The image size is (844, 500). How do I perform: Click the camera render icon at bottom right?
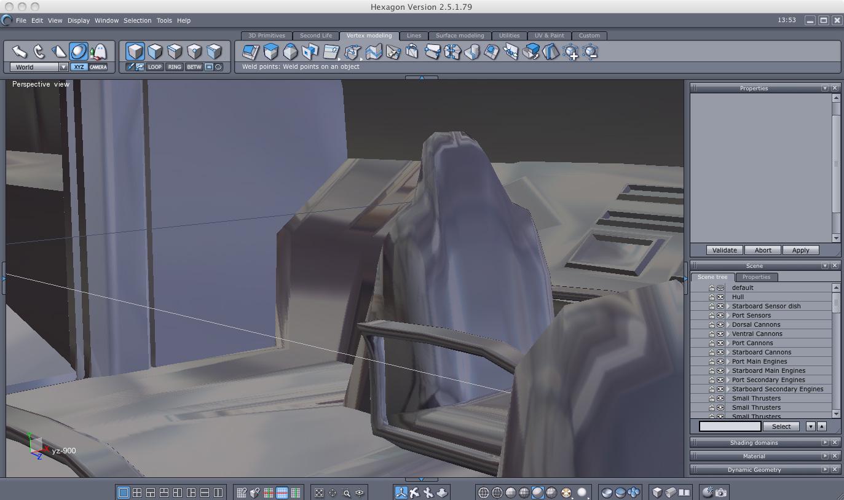click(721, 492)
